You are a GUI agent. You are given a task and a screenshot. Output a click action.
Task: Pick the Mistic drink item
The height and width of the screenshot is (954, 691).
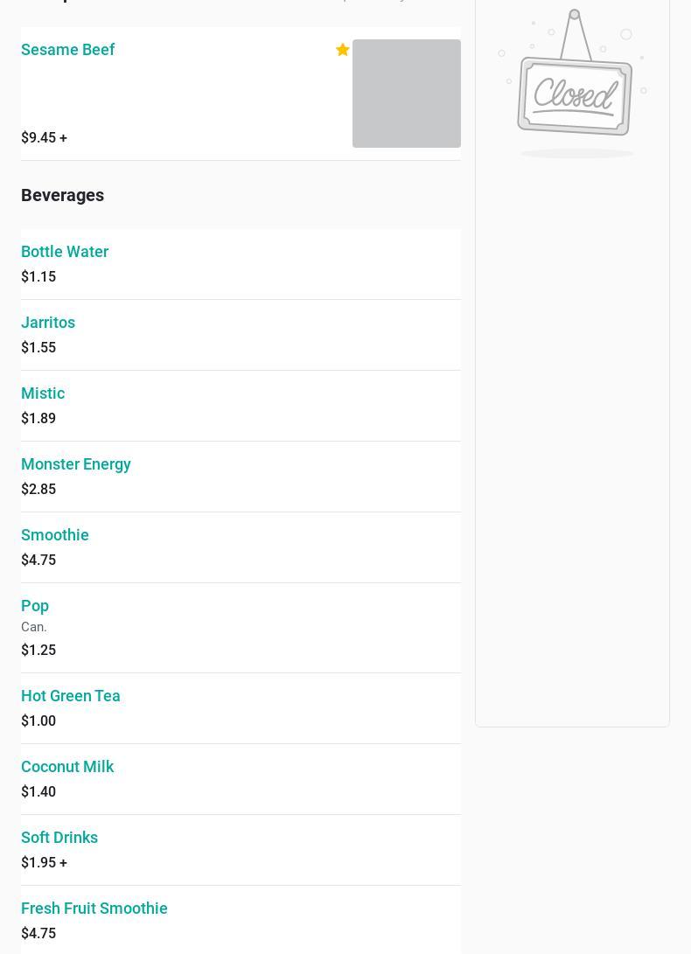[43, 393]
